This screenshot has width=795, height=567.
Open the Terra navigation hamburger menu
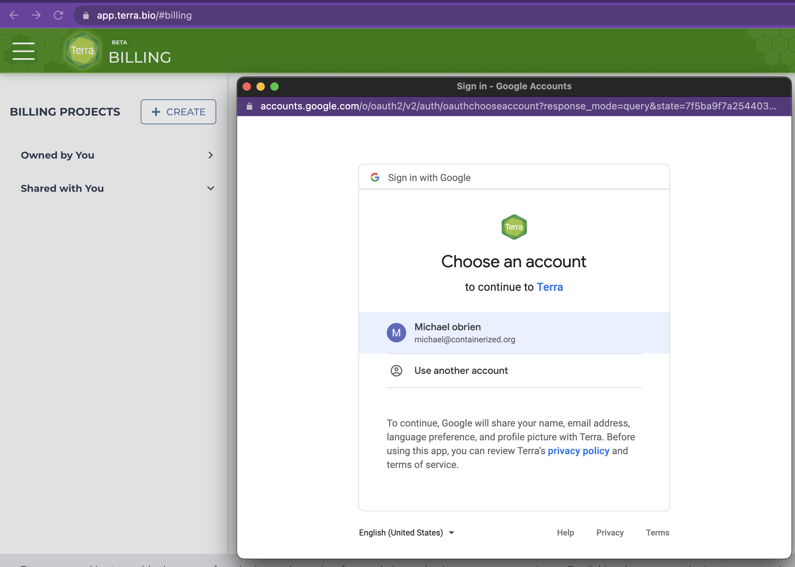pyautogui.click(x=24, y=51)
